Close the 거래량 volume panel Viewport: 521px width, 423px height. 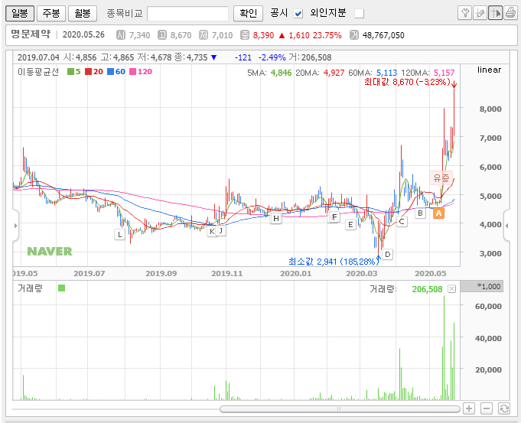coord(451,288)
